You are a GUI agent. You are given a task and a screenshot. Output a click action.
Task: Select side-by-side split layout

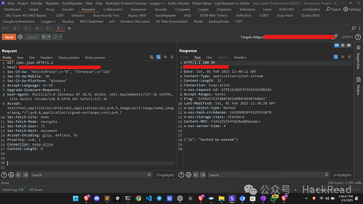click(336, 45)
